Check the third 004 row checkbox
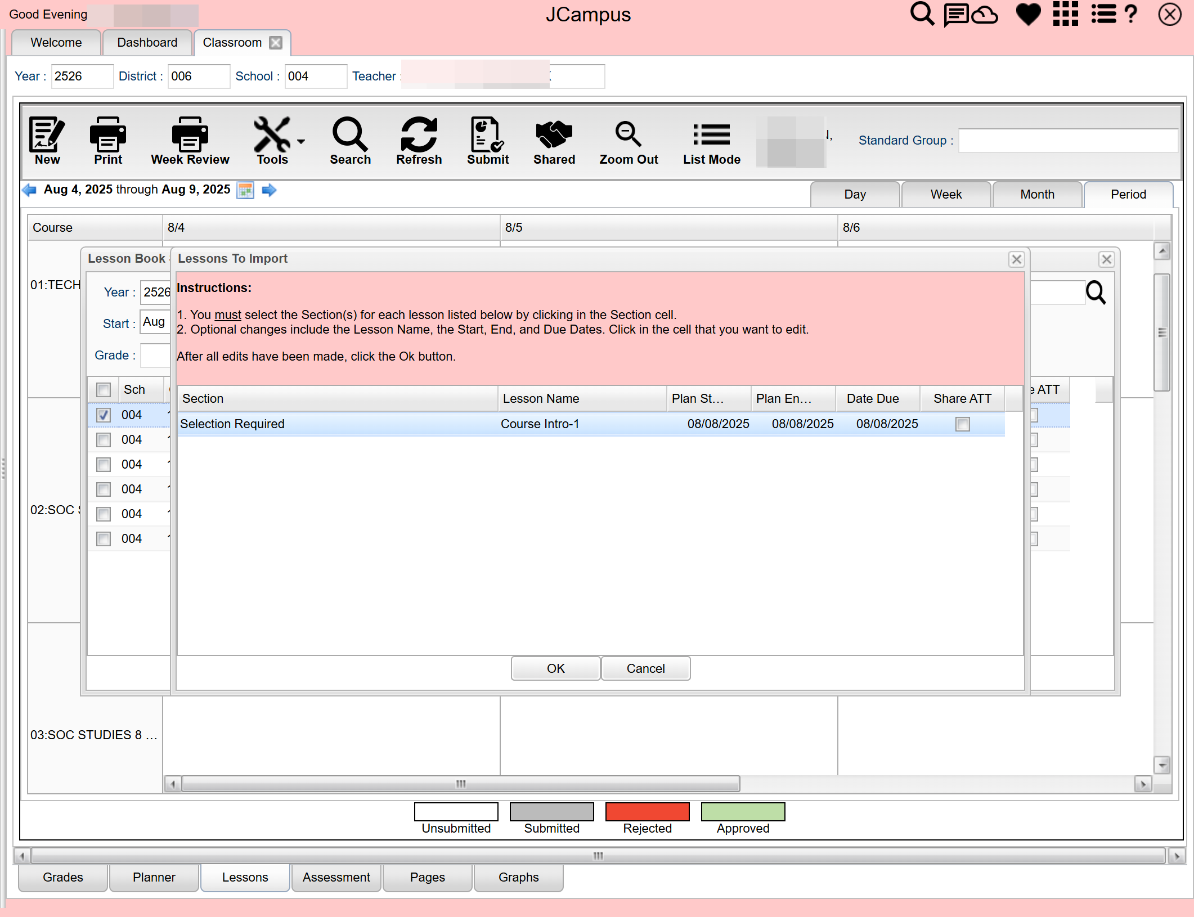The width and height of the screenshot is (1194, 917). point(104,465)
